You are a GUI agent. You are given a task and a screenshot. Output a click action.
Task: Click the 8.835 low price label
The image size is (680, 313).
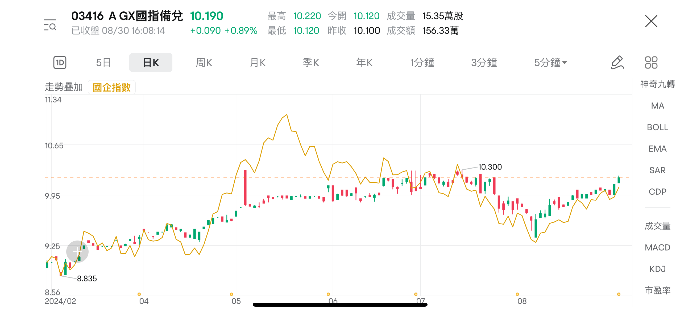87,278
